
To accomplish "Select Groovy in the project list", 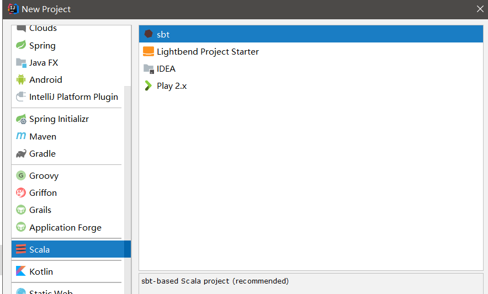I will point(44,175).
